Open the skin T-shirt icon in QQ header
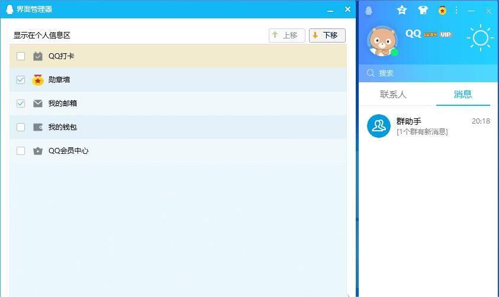The width and height of the screenshot is (499, 297). click(423, 10)
